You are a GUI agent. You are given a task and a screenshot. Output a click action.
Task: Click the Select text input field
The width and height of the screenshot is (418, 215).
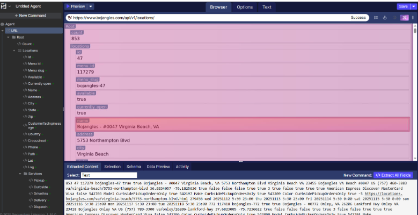109,175
